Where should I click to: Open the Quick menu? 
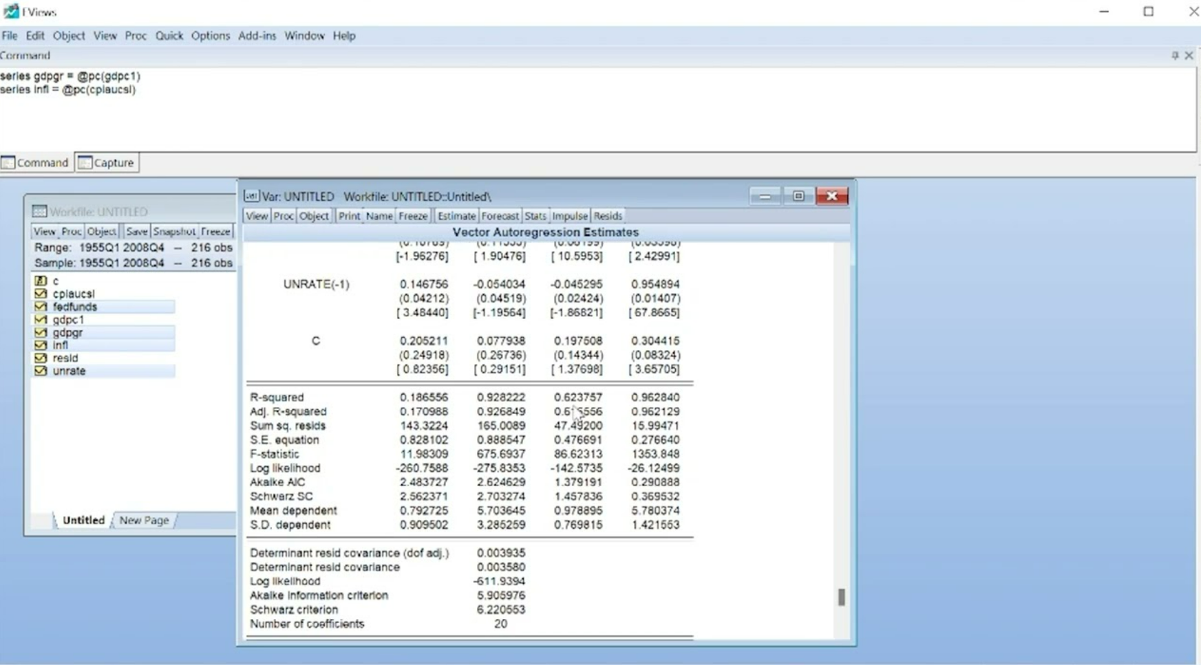169,36
